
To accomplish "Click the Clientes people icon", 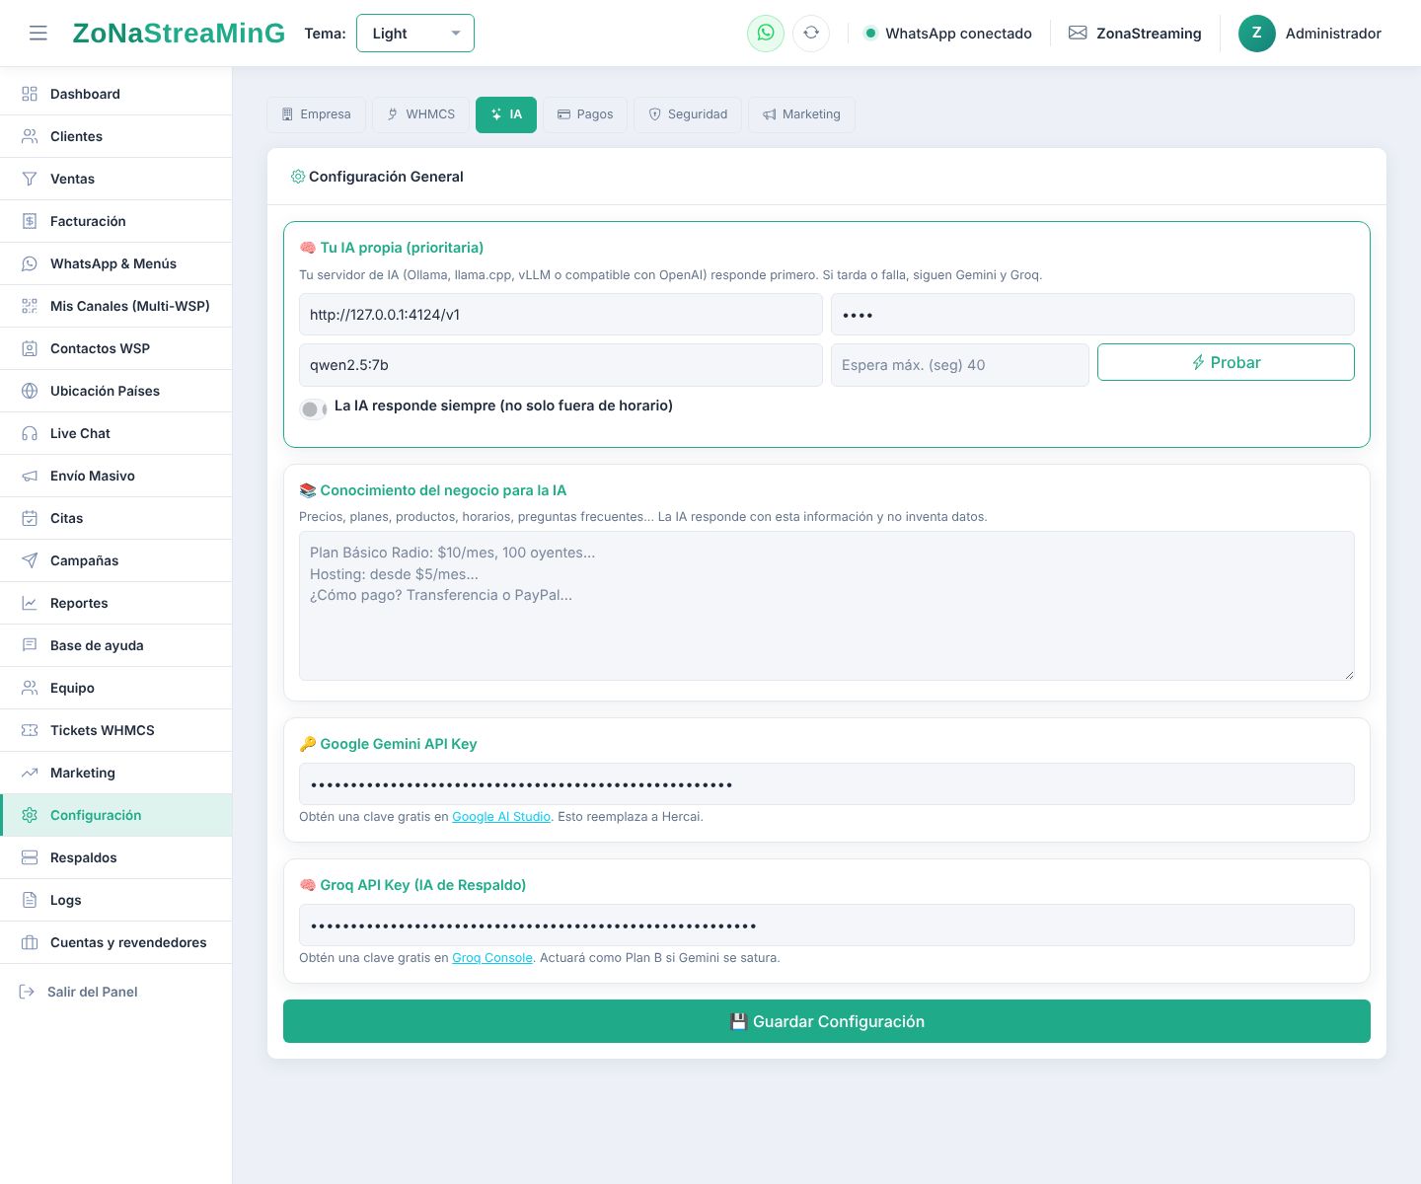I will tap(30, 136).
